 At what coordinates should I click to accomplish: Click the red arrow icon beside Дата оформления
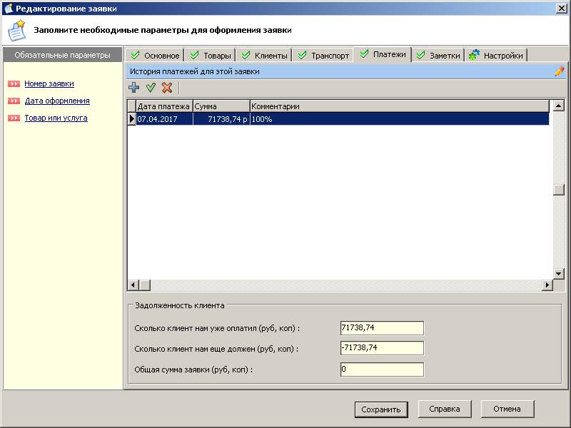(x=14, y=101)
